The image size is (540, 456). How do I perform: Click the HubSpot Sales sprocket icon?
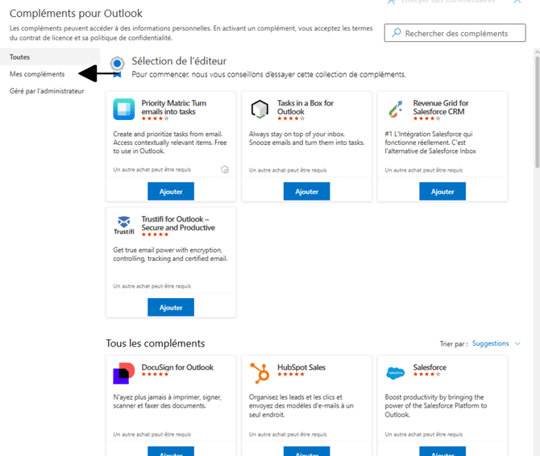pos(260,373)
